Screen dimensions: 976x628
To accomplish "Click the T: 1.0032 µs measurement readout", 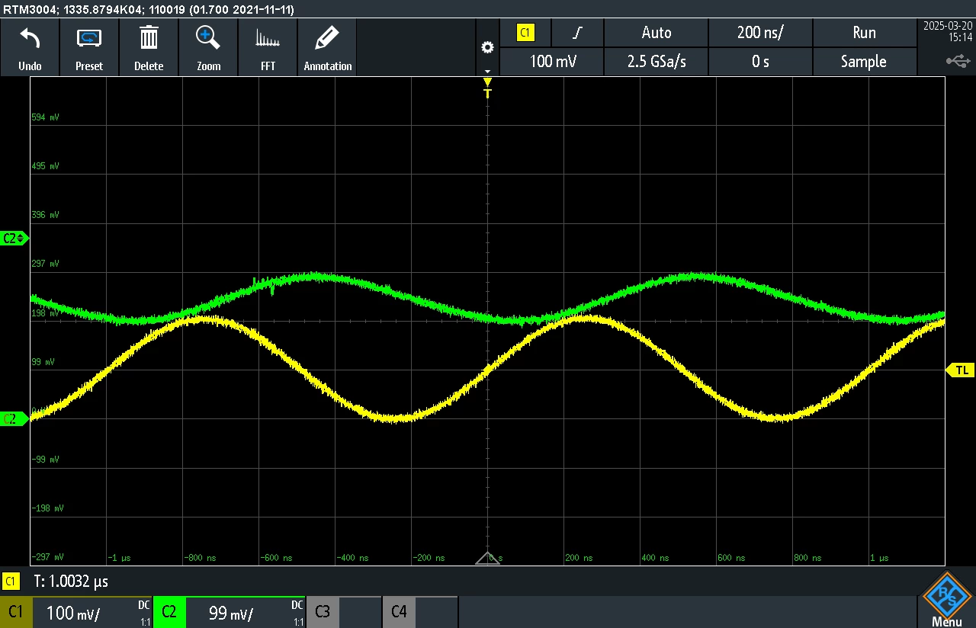I will click(71, 582).
